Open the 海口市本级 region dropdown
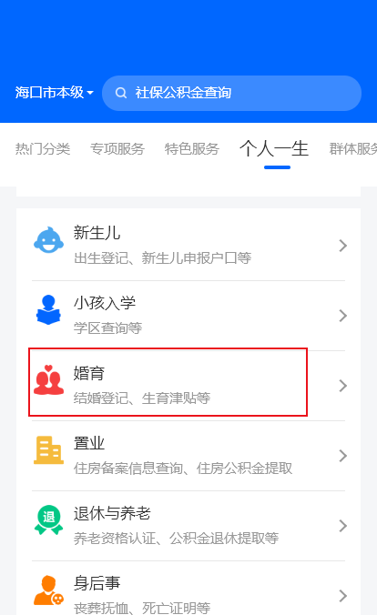377x615 pixels. [55, 93]
